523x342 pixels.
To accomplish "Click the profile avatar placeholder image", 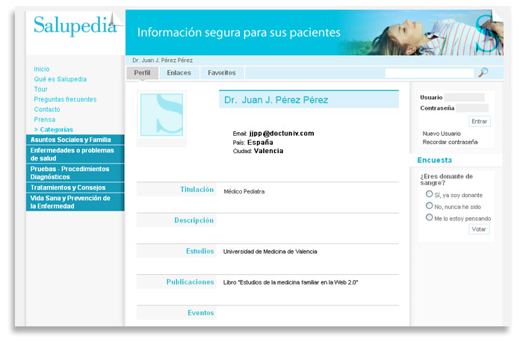I will click(162, 115).
